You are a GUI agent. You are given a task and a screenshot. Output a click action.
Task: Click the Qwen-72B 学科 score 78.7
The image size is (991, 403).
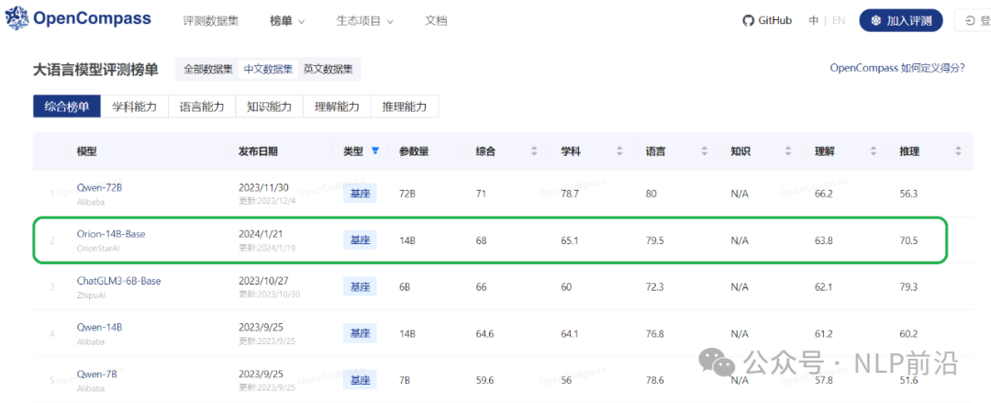[570, 193]
